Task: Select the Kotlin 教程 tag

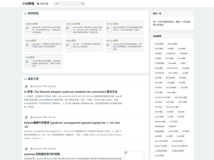Action: pos(181,136)
